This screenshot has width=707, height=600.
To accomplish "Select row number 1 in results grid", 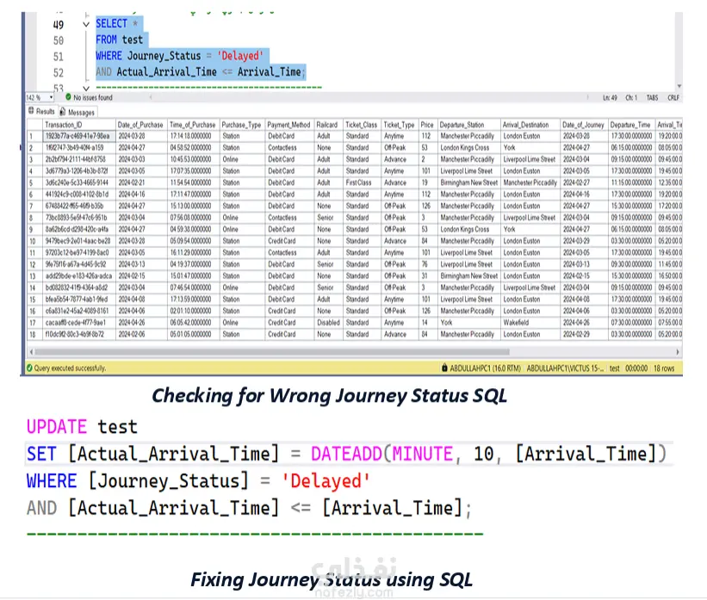I will click(x=34, y=136).
